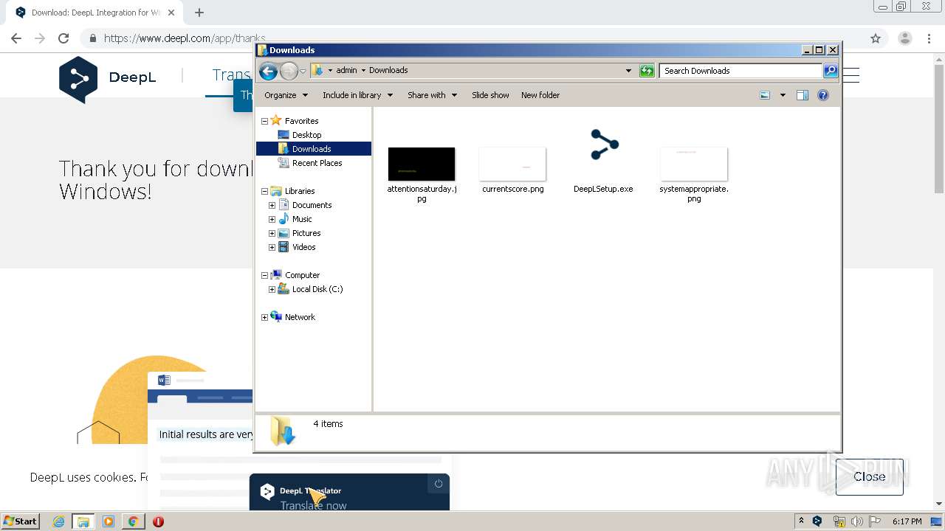This screenshot has height=531, width=945.
Task: Show hidden system tray icons arrow
Action: [801, 521]
